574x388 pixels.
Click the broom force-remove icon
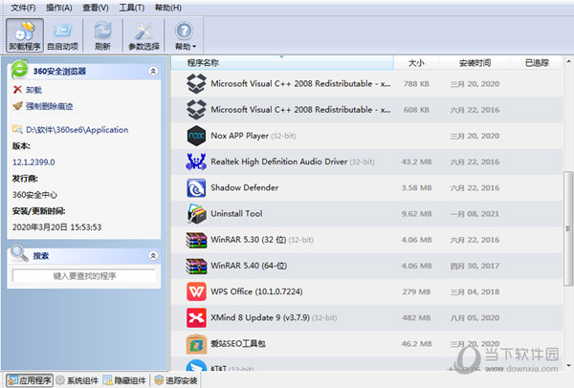pos(17,106)
